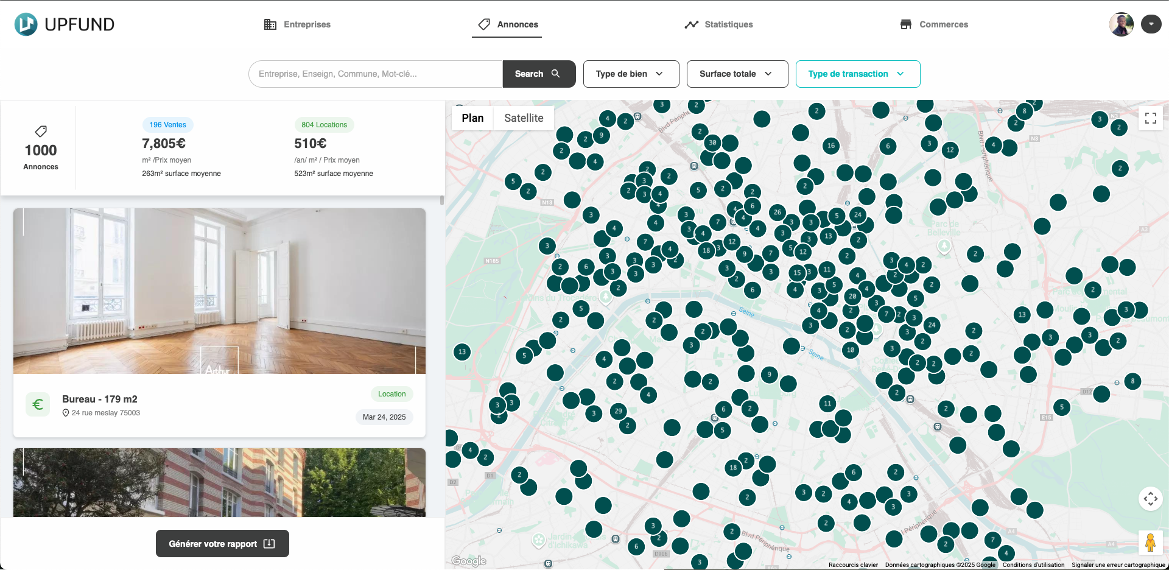1169x570 pixels.
Task: Click Générer votre rapport button
Action: click(x=222, y=544)
